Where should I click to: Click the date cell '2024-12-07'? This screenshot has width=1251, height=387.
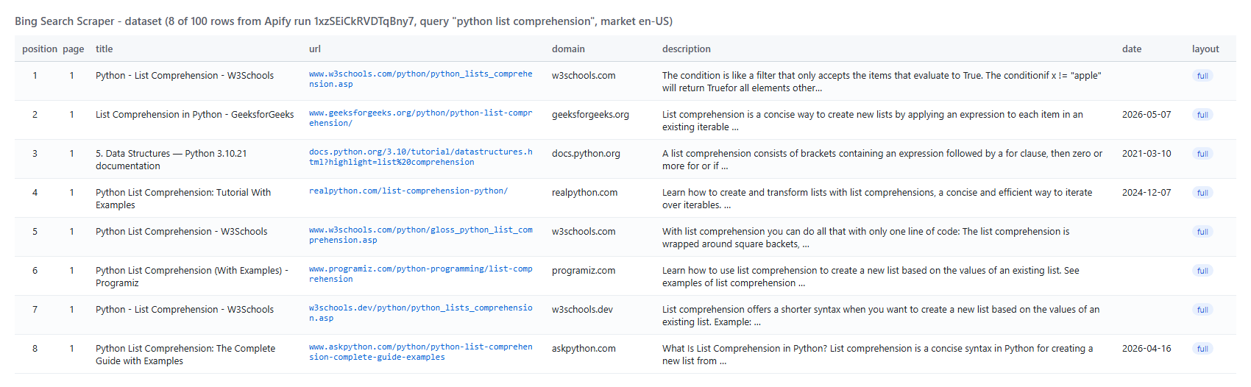point(1147,193)
